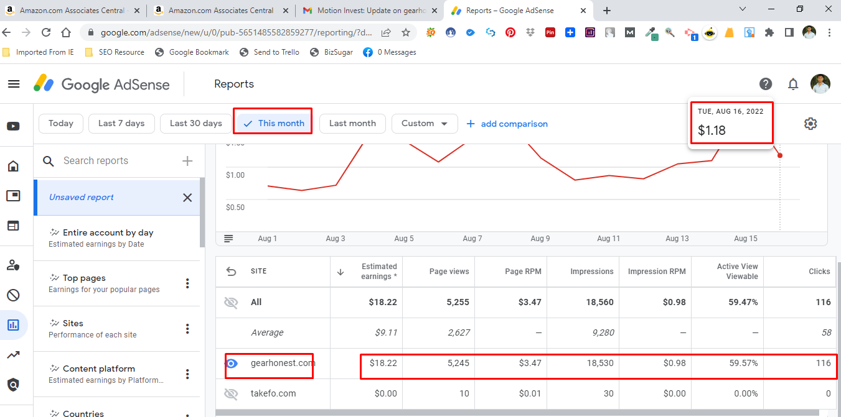Close the Unsaved report
The height and width of the screenshot is (417, 841).
coord(187,198)
